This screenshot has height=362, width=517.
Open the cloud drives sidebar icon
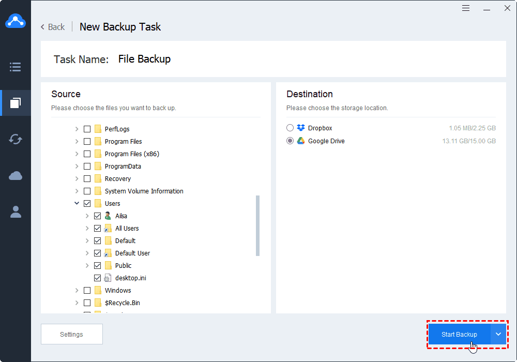[16, 176]
